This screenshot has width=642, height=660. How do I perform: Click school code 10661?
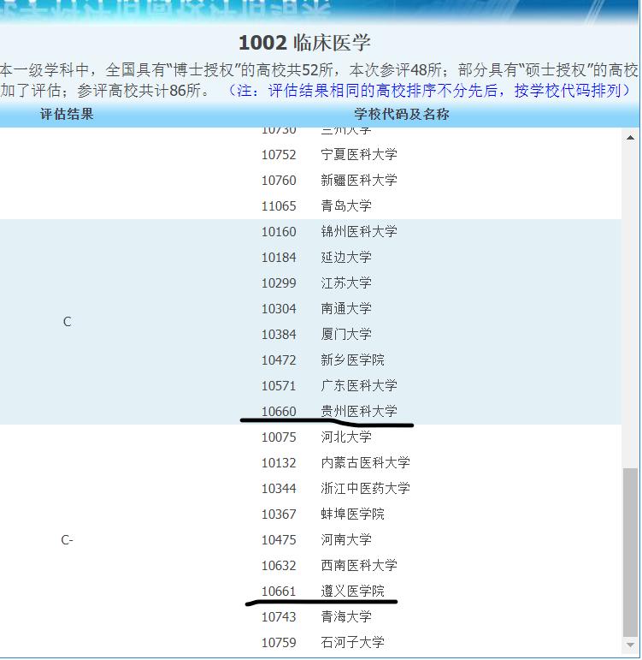click(279, 592)
